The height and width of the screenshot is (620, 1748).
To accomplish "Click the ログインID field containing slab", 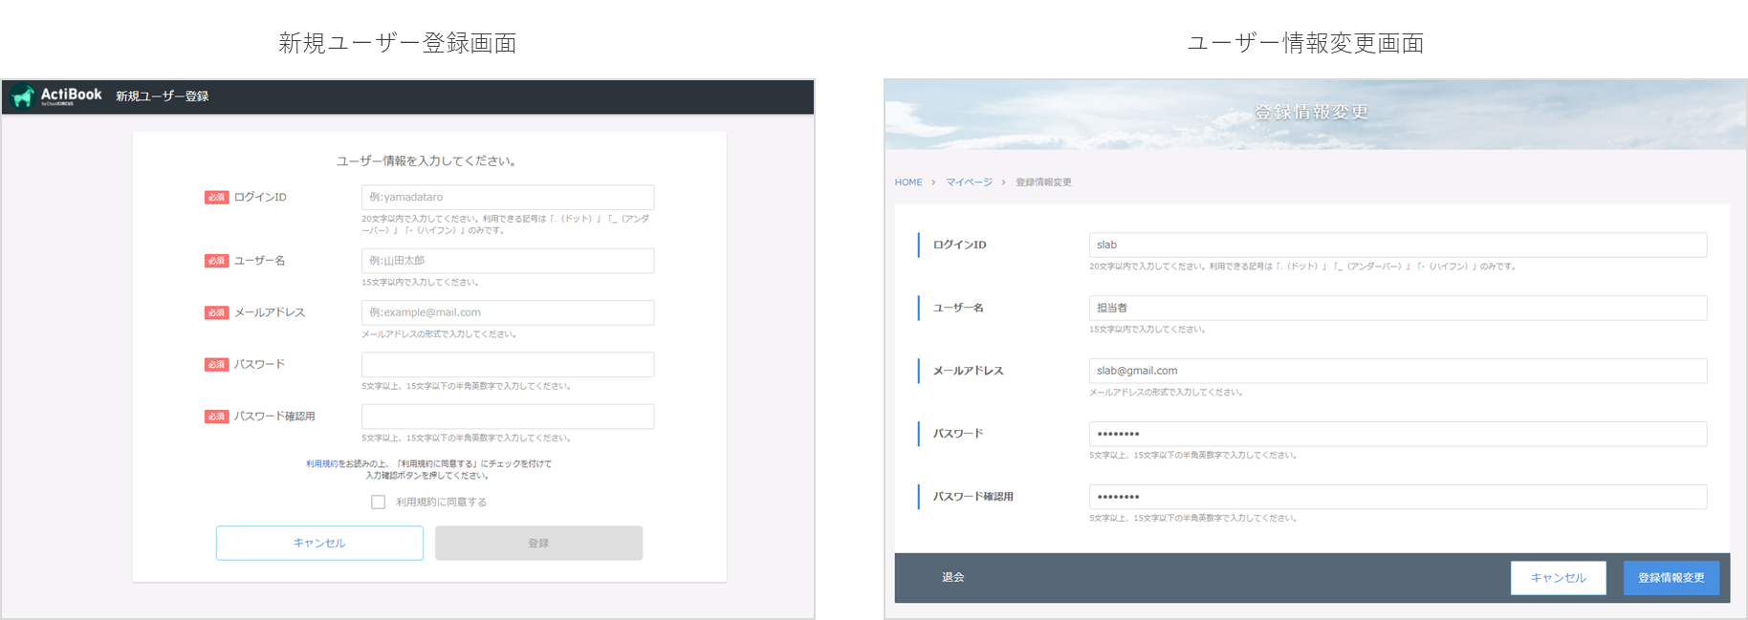I will [x=1397, y=245].
